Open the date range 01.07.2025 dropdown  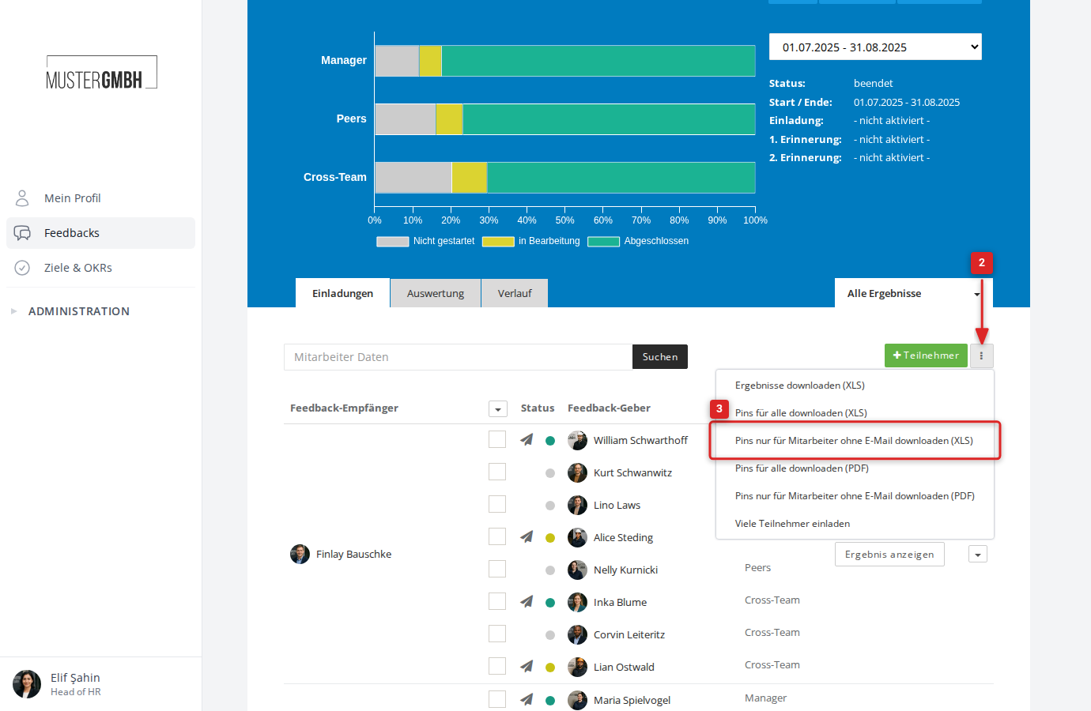coord(875,47)
